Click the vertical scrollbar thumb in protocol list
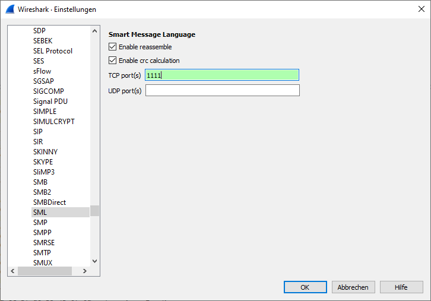 click(94, 211)
